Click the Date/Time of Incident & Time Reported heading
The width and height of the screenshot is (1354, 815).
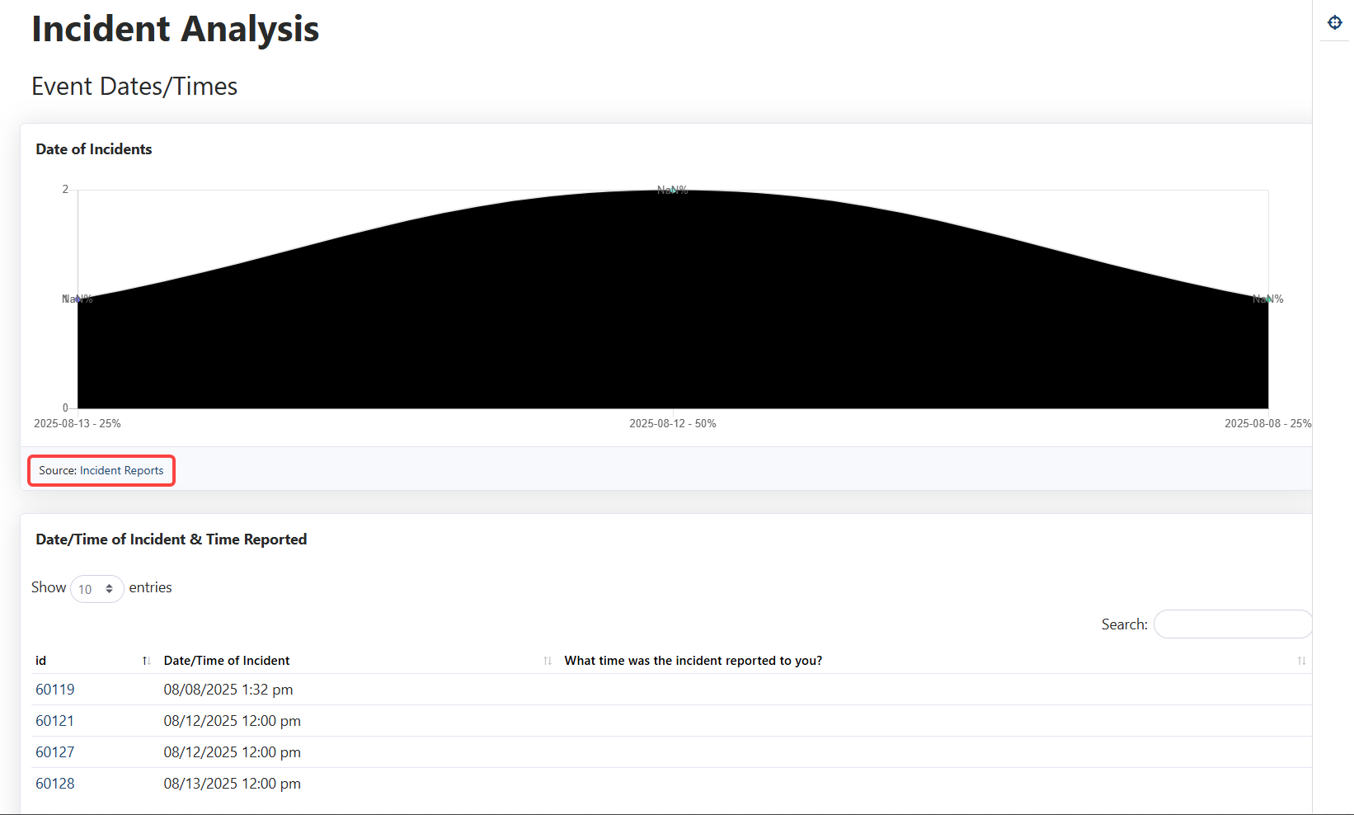[172, 539]
